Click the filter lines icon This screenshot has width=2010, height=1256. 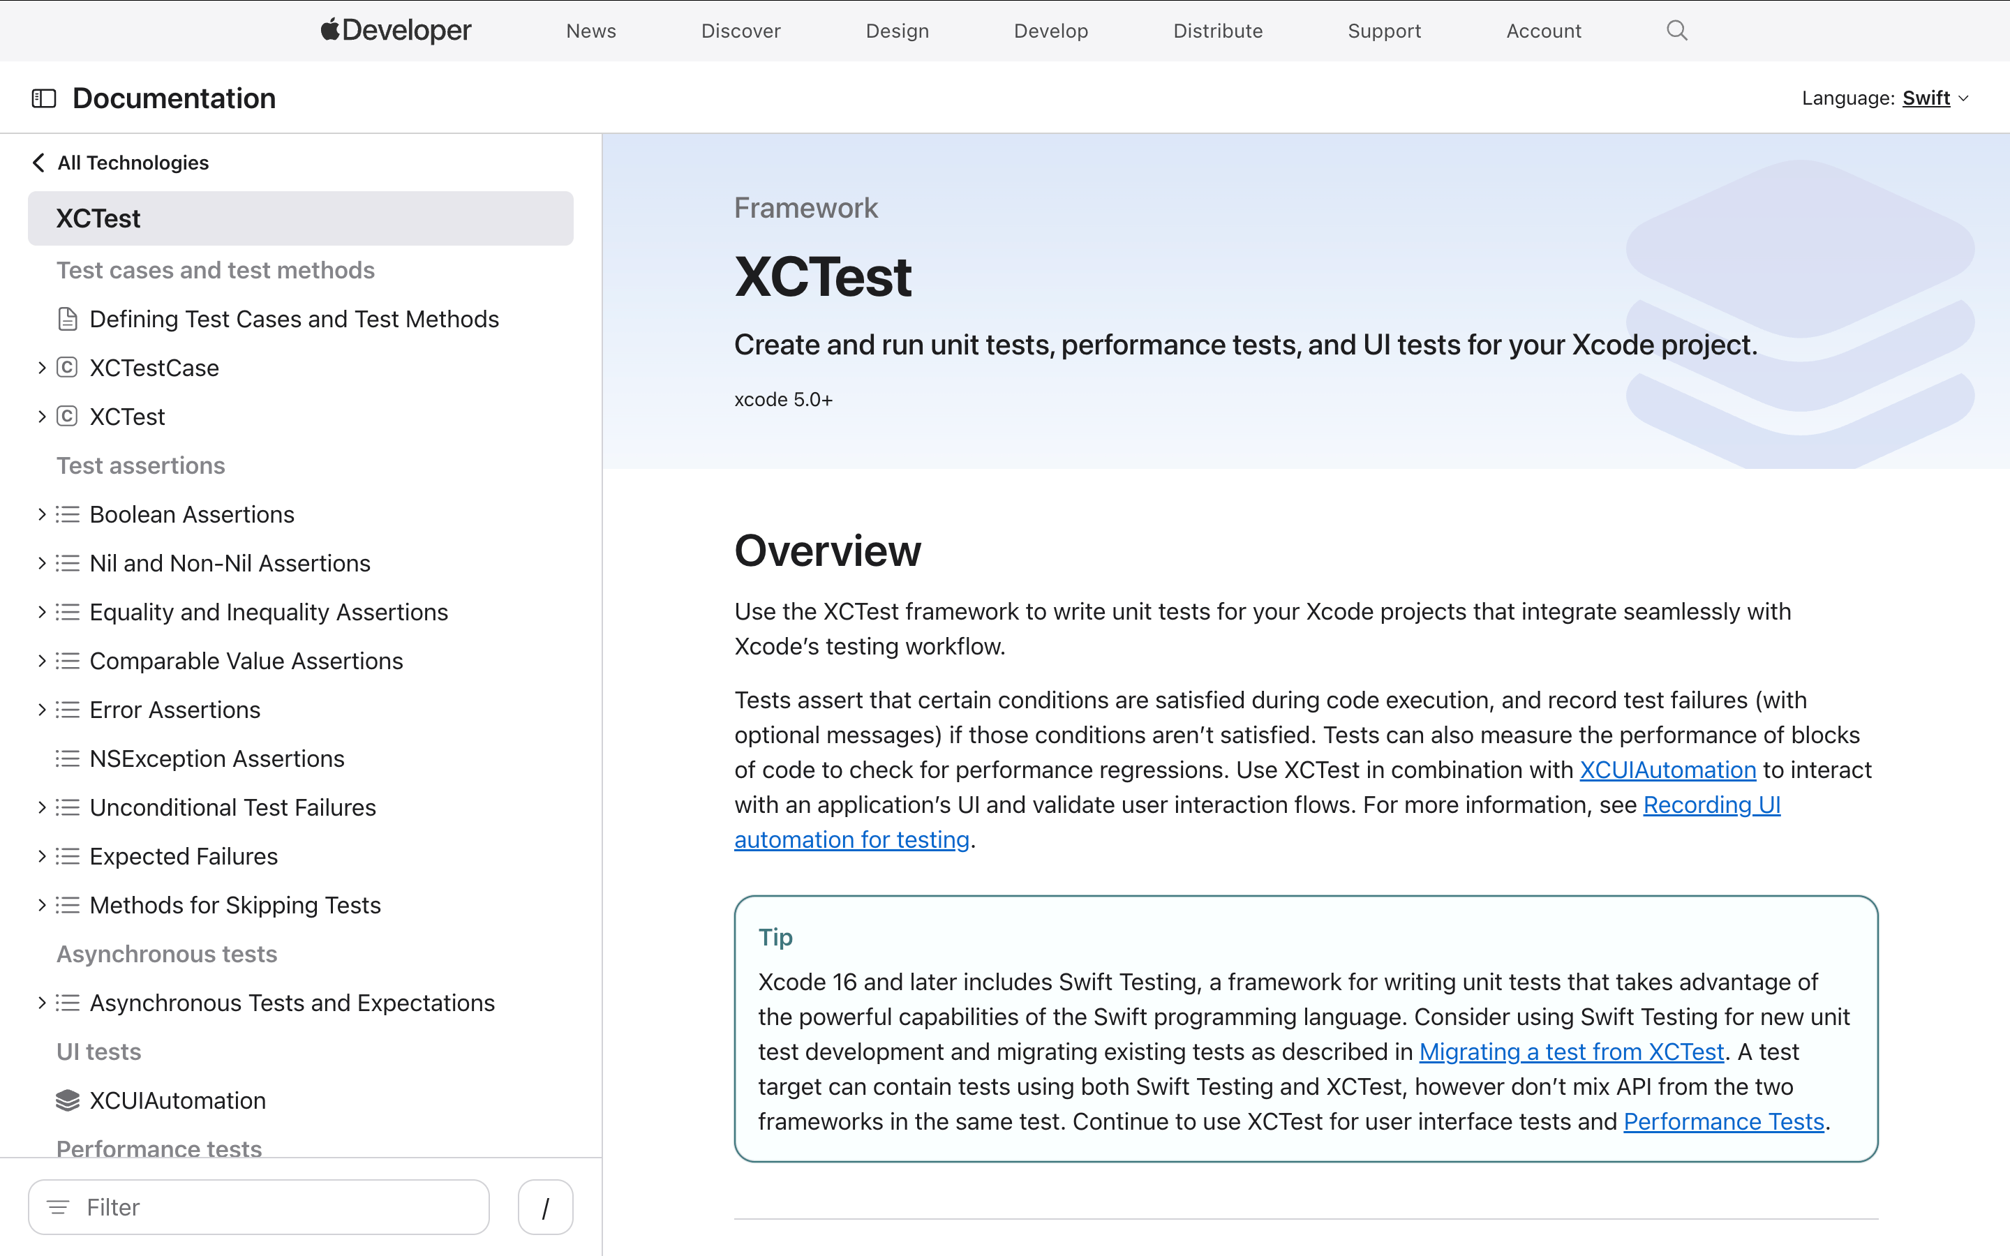point(58,1207)
